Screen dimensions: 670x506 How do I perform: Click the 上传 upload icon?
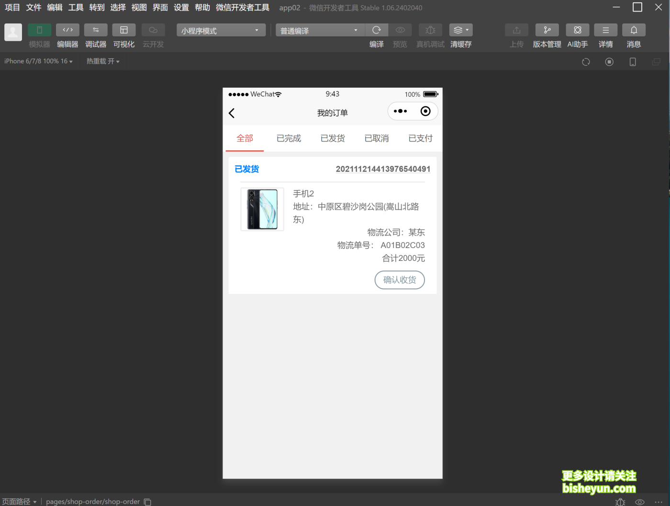pyautogui.click(x=516, y=30)
